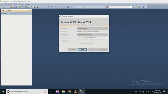Open the Tools menu
This screenshot has height=94, width=168.
click(15, 4)
